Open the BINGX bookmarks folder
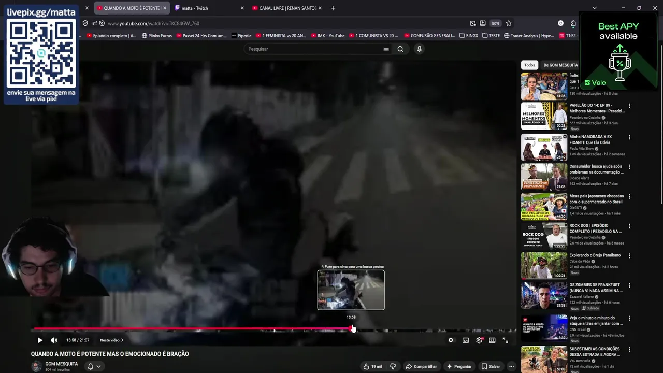Image resolution: width=663 pixels, height=373 pixels. point(469,36)
